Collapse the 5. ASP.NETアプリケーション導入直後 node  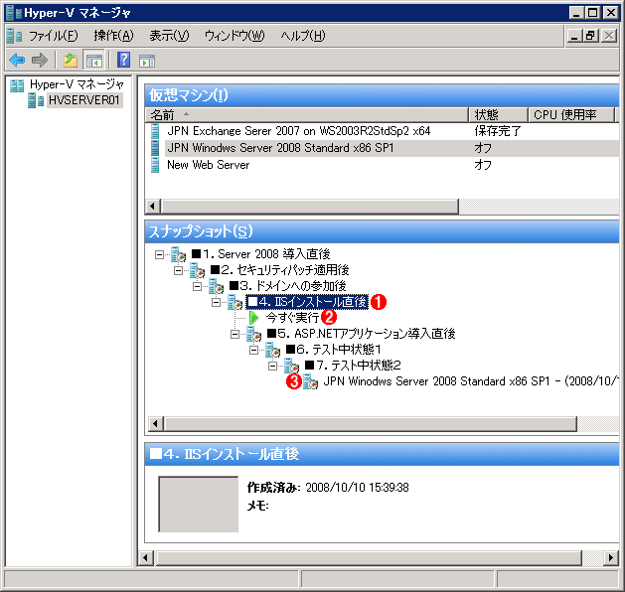pyautogui.click(x=235, y=334)
